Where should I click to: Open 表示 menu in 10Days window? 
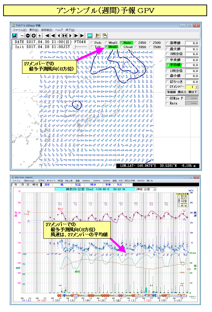tap(34, 30)
